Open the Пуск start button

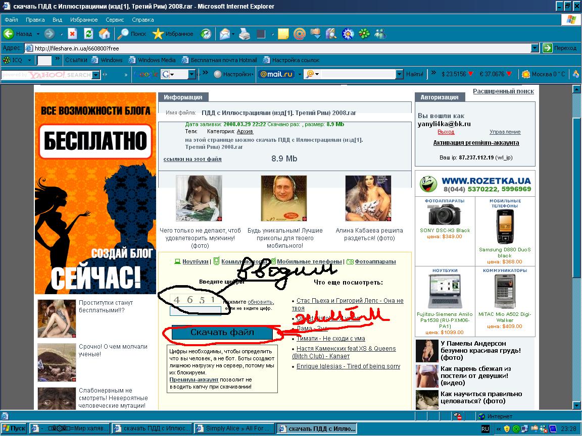click(x=14, y=428)
